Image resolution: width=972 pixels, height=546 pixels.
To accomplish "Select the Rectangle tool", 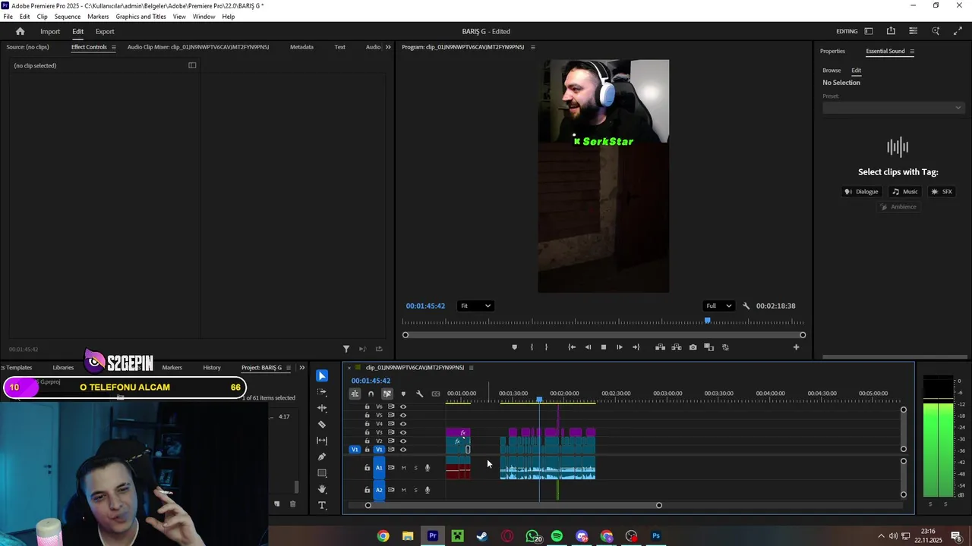I will pyautogui.click(x=322, y=473).
